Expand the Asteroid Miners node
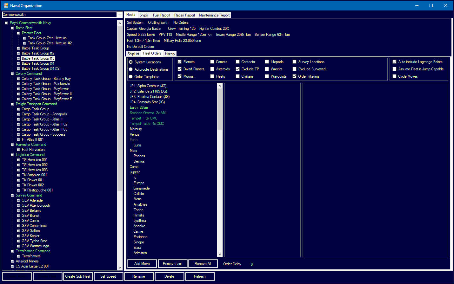This screenshot has width=454, height=284. 12,261
